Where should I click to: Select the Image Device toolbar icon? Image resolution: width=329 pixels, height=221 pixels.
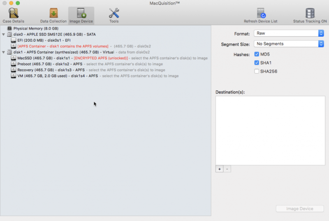coord(81,13)
